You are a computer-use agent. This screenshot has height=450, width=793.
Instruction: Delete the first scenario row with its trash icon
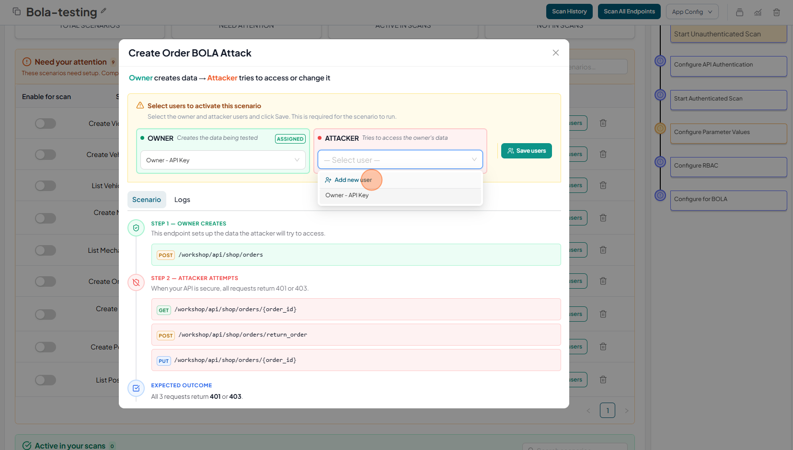(x=603, y=123)
